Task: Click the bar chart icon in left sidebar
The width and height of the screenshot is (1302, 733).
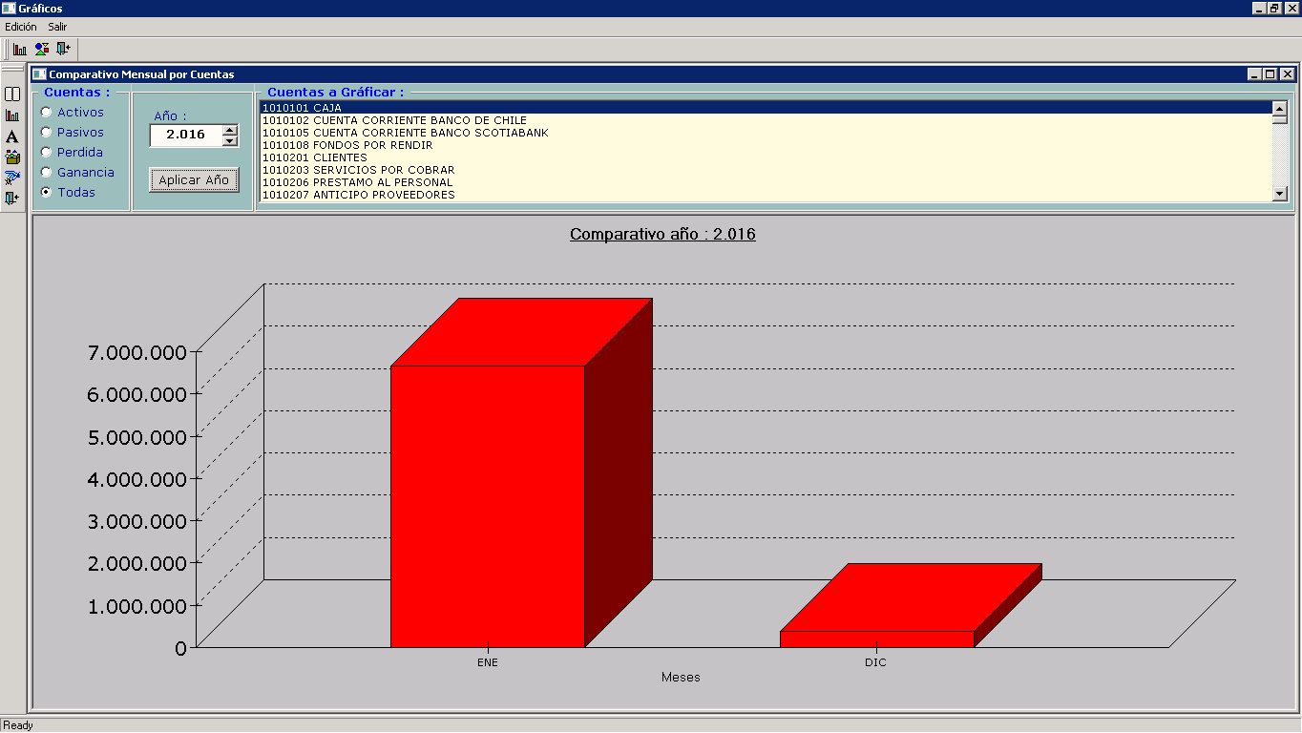Action: pyautogui.click(x=12, y=115)
